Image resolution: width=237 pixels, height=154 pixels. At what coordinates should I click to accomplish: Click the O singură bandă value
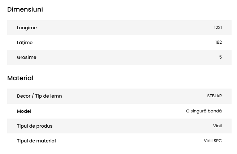point(204,111)
